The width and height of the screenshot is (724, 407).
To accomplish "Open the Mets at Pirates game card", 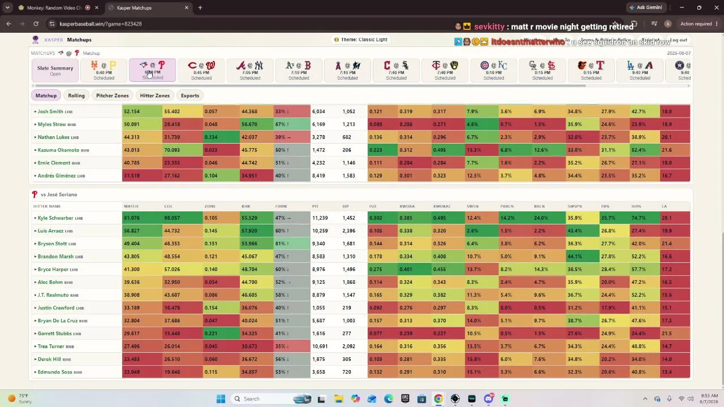I will (x=104, y=70).
